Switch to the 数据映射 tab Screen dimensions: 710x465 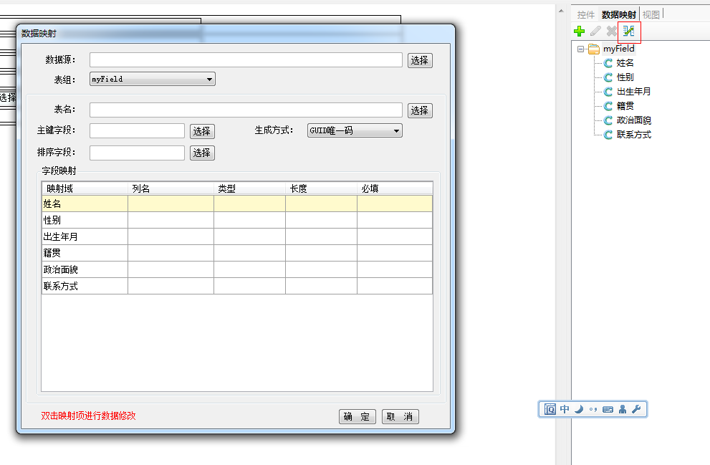click(x=618, y=15)
